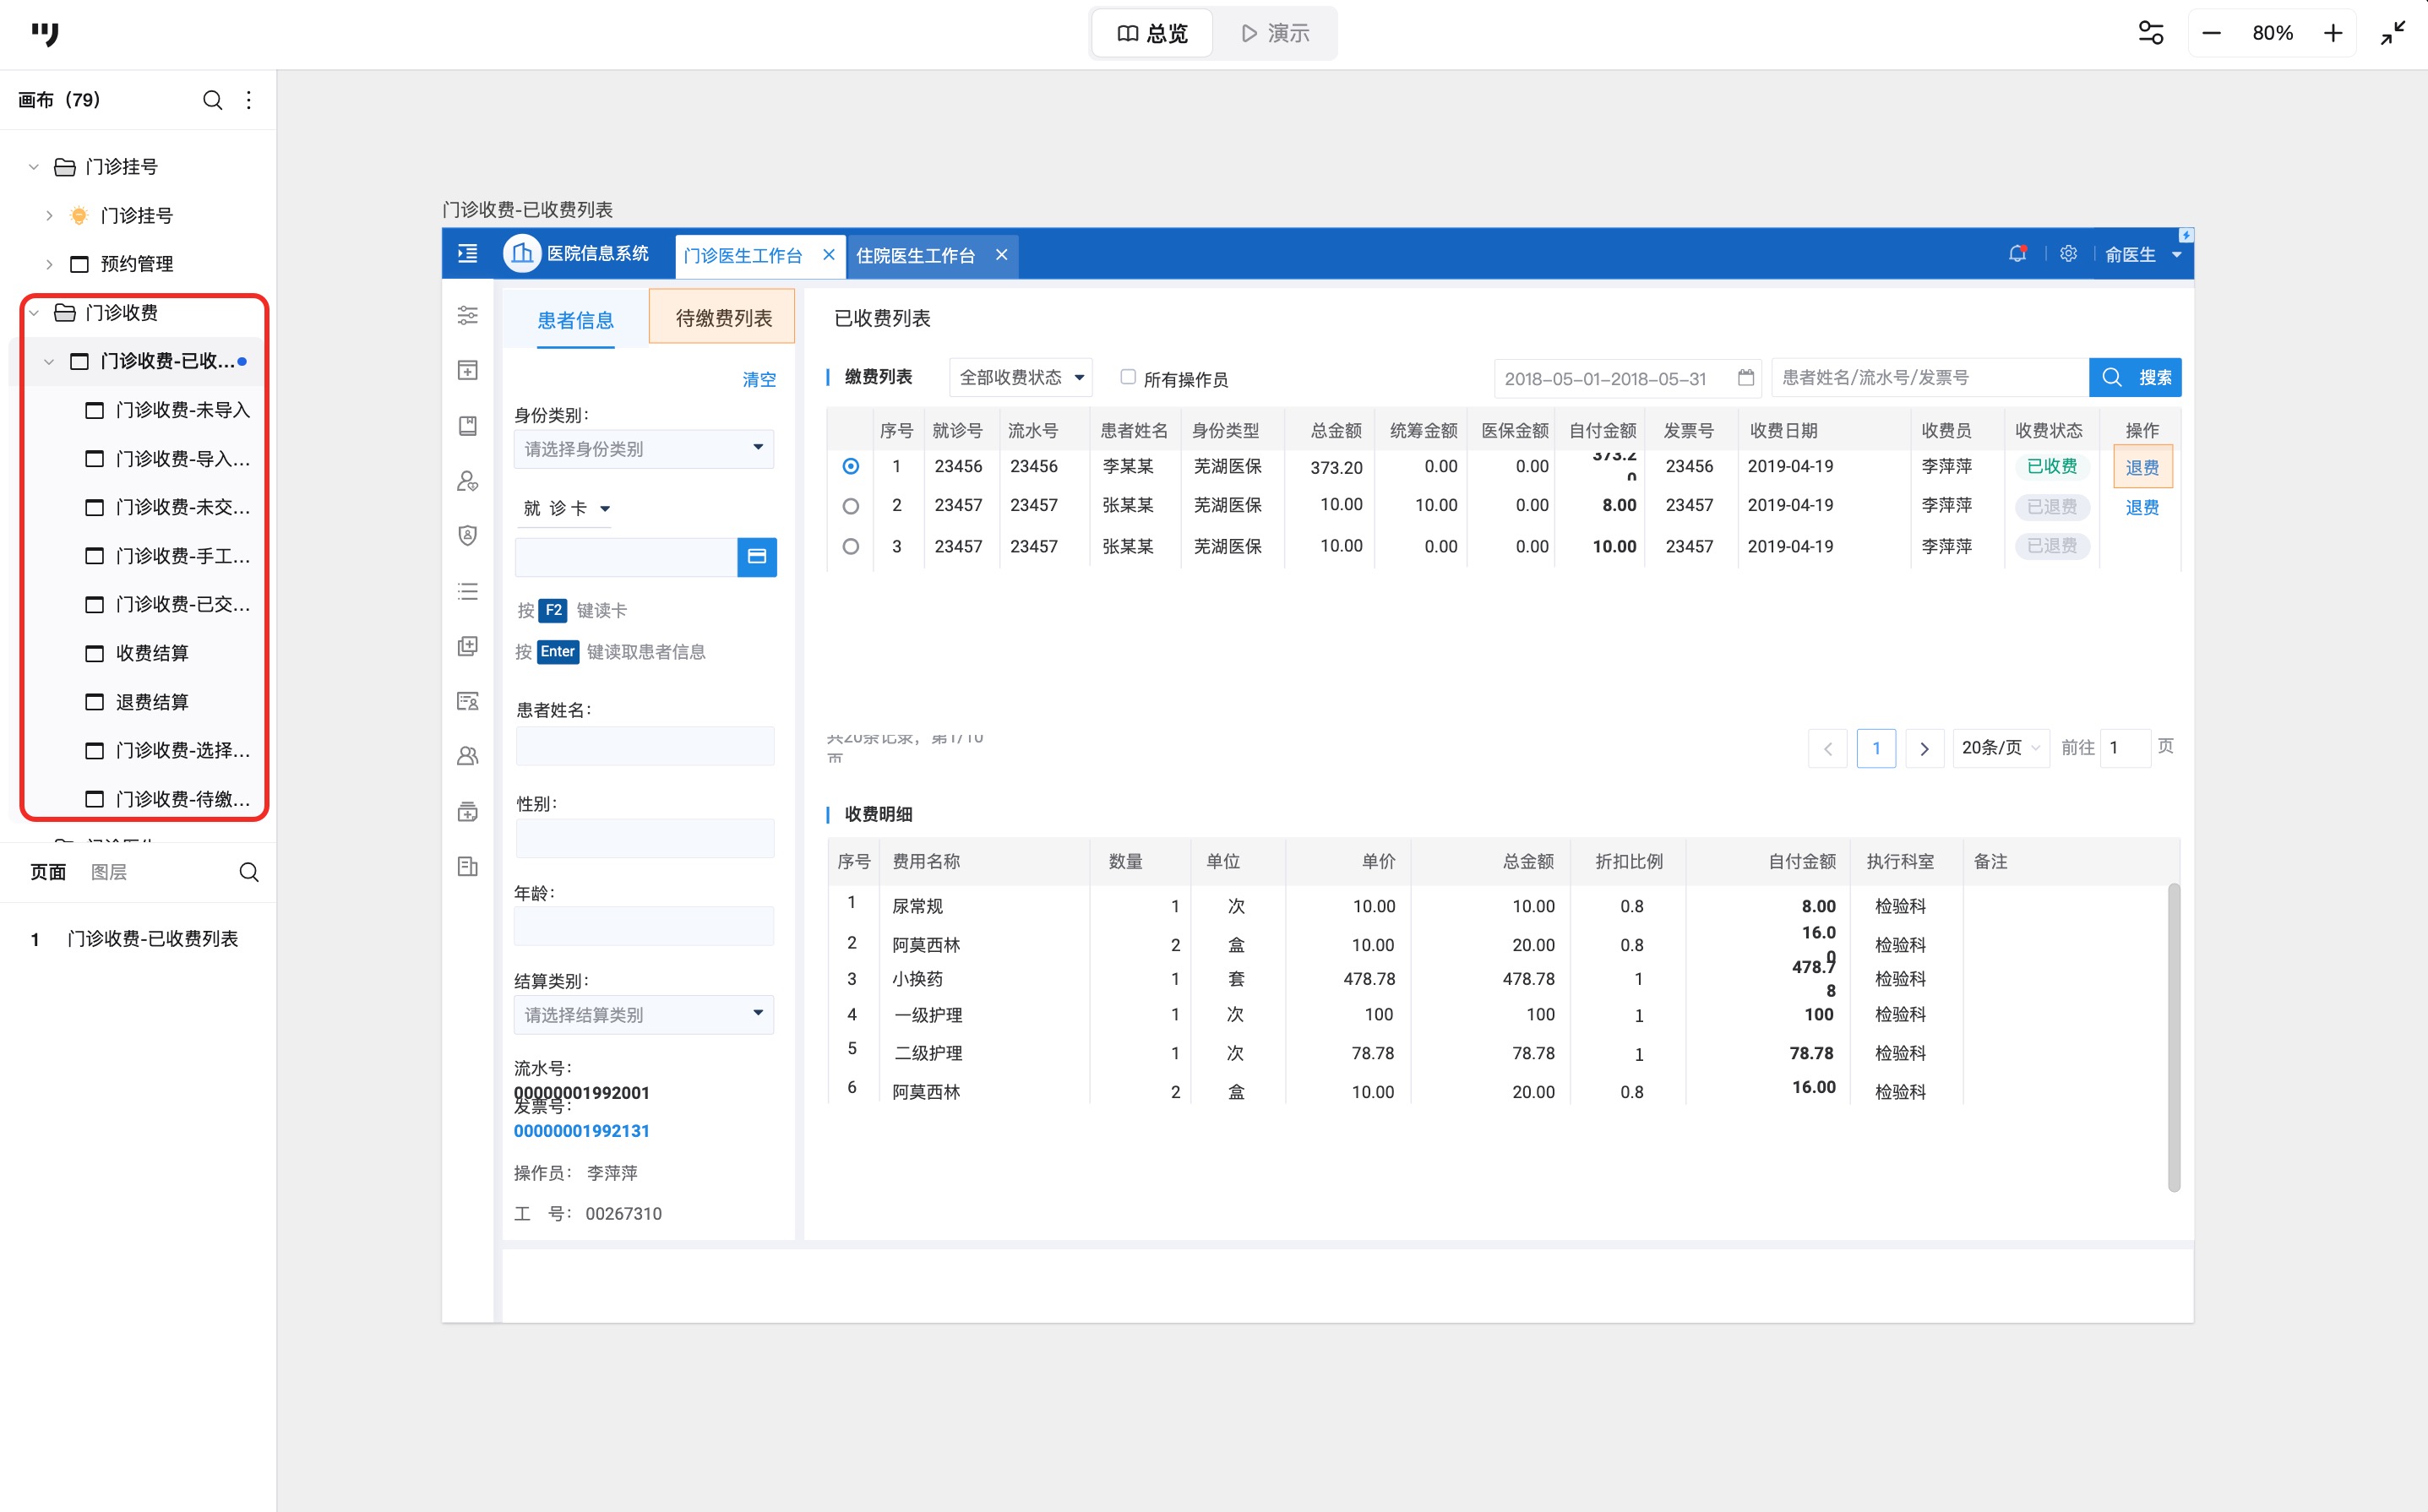Expand the 请选择身份类别 dropdown
The height and width of the screenshot is (1512, 2428).
(643, 449)
